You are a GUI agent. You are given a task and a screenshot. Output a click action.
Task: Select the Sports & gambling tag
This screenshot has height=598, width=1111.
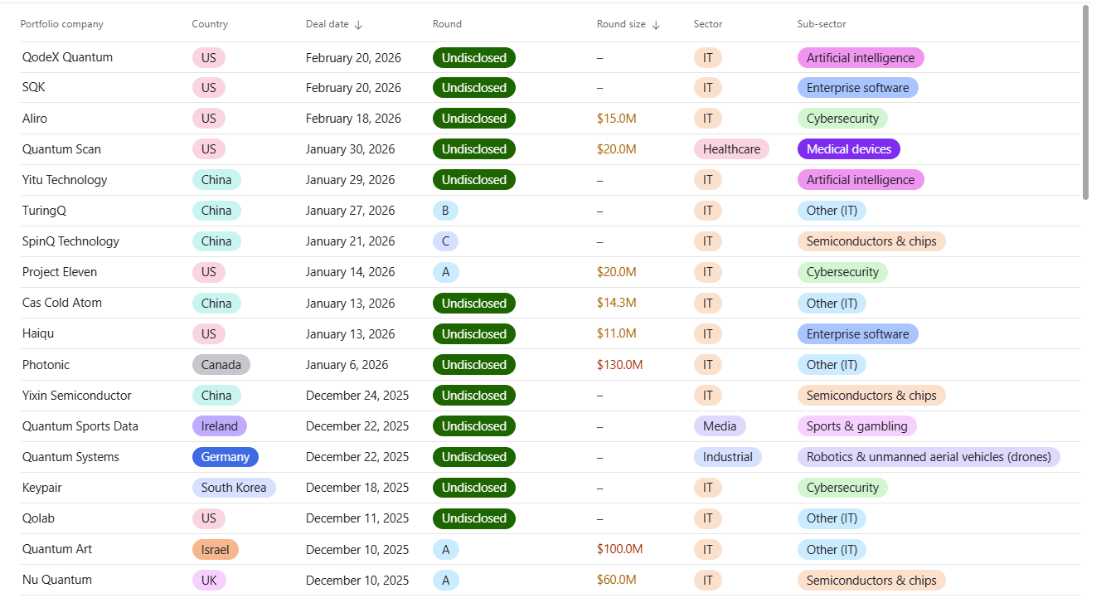click(856, 426)
